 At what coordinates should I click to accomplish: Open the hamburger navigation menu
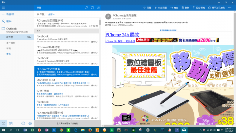coord(3,8)
